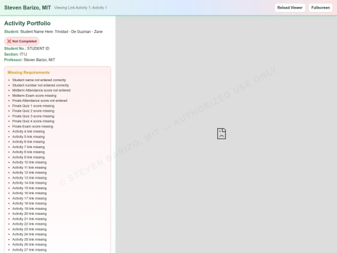Image resolution: width=337 pixels, height=253 pixels.
Task: Select 'Activity 4 link missing' item
Action: tap(29, 131)
